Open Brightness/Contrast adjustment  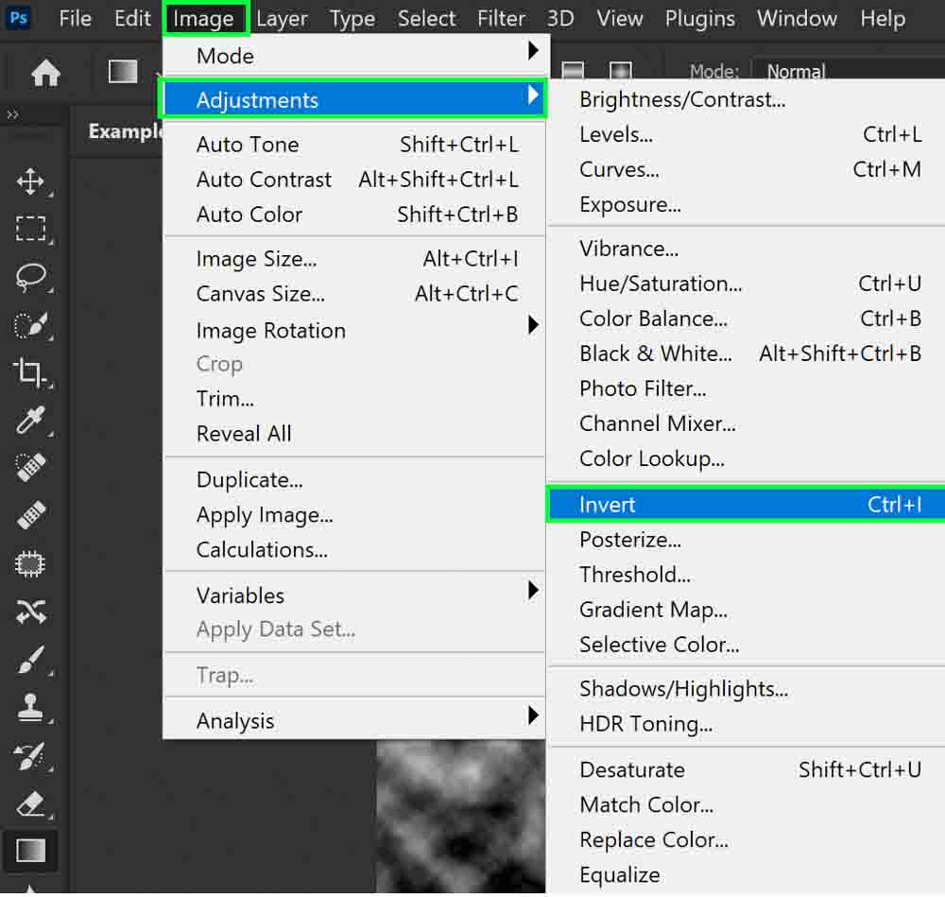pos(747,99)
